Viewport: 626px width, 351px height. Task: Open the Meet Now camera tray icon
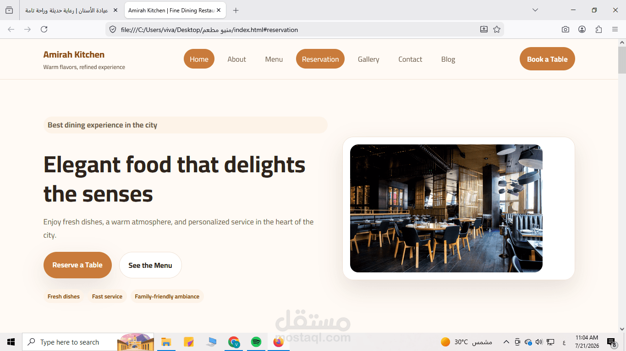517,342
